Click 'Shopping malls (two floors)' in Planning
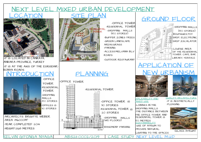This screenshot has height=142, width=201. [116, 119]
